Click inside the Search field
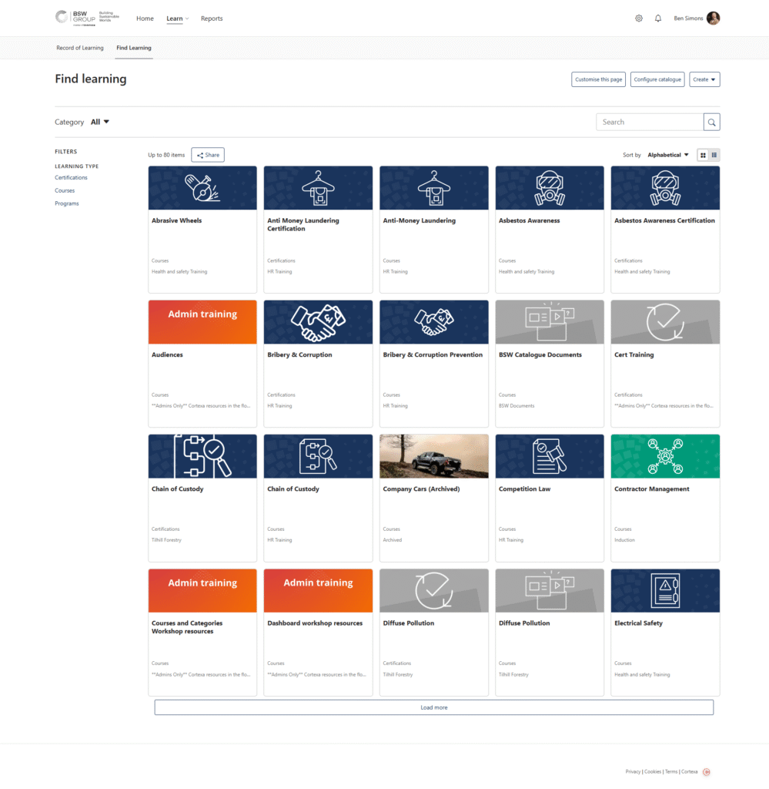769x789 pixels. click(x=649, y=121)
